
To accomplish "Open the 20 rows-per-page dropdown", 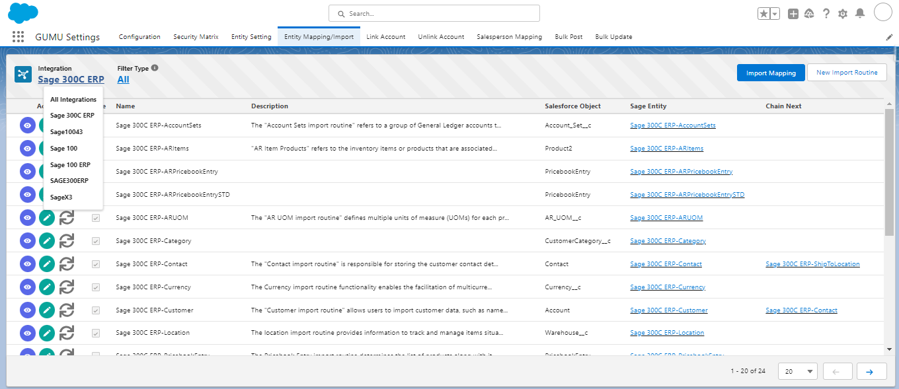I will [x=798, y=371].
